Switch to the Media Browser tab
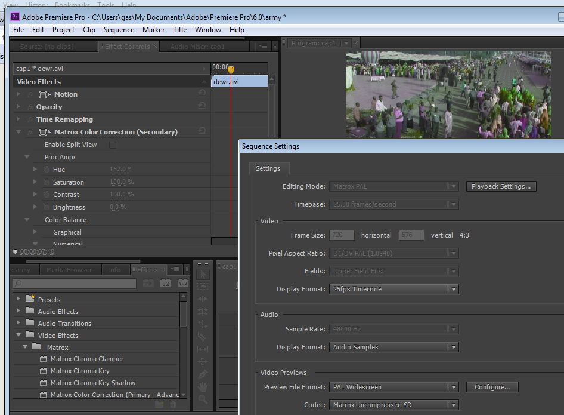 tap(69, 270)
